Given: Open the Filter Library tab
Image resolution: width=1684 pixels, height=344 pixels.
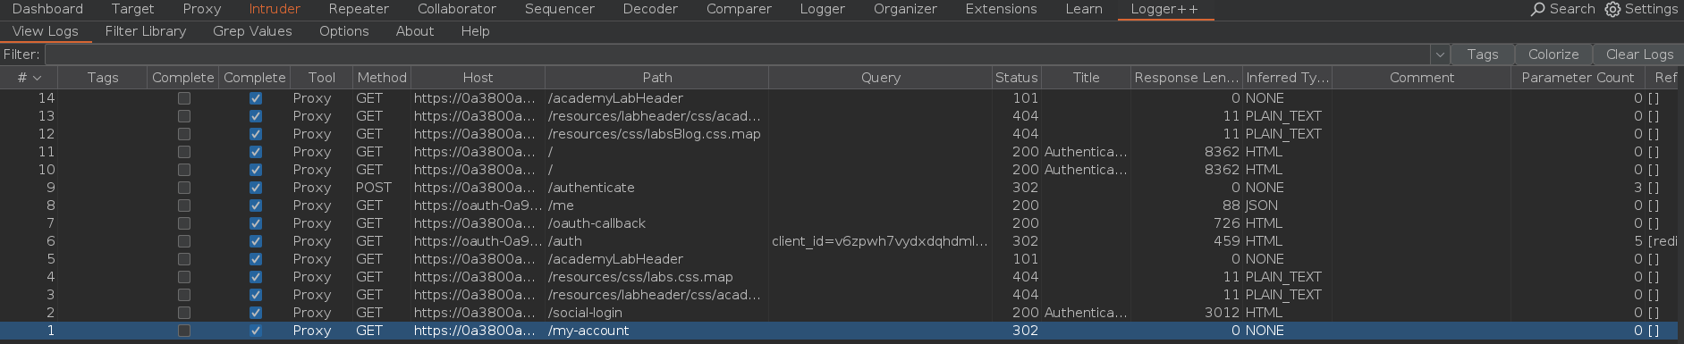Looking at the screenshot, I should [146, 31].
